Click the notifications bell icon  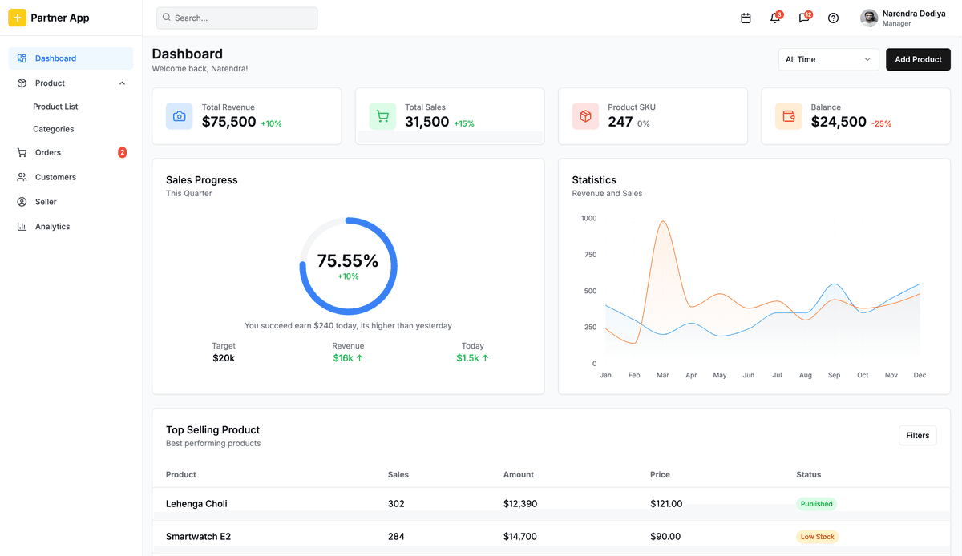click(774, 17)
